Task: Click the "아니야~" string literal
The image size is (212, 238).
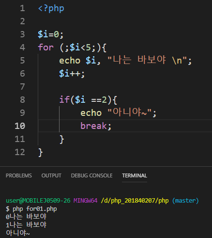Action: tap(130, 112)
